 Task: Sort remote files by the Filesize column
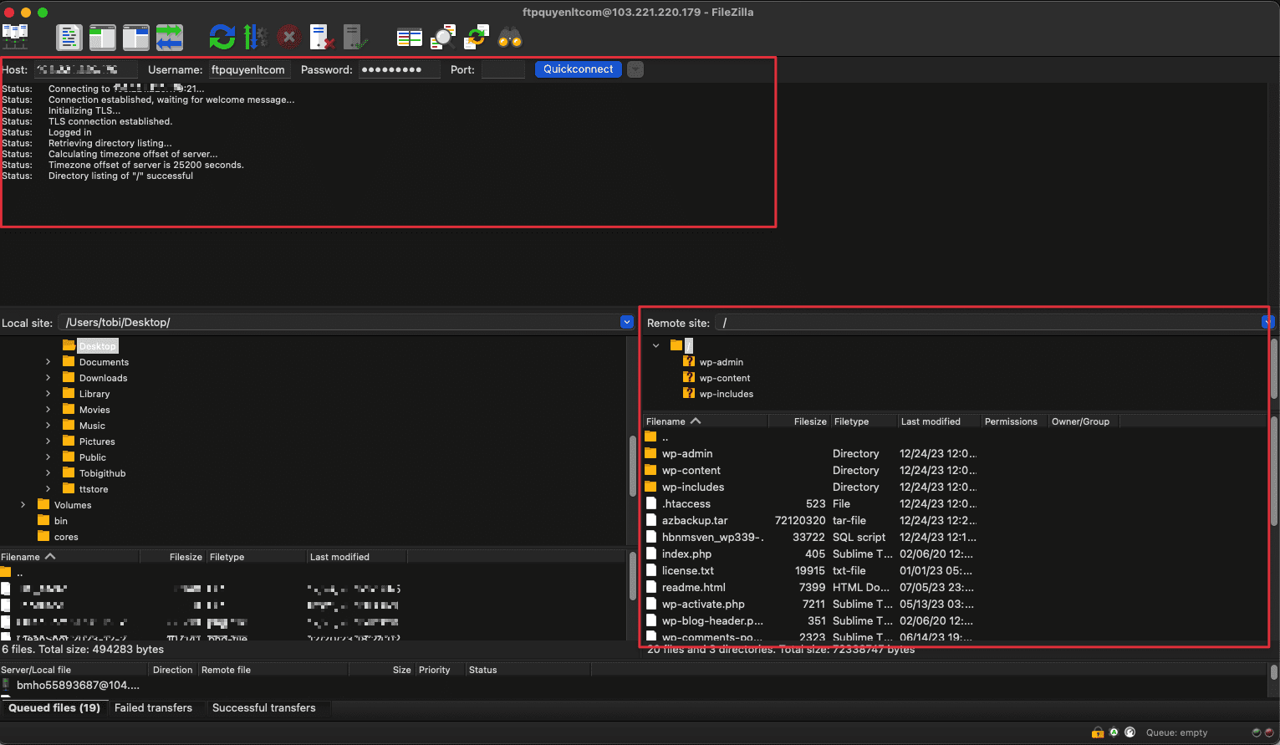pyautogui.click(x=809, y=421)
